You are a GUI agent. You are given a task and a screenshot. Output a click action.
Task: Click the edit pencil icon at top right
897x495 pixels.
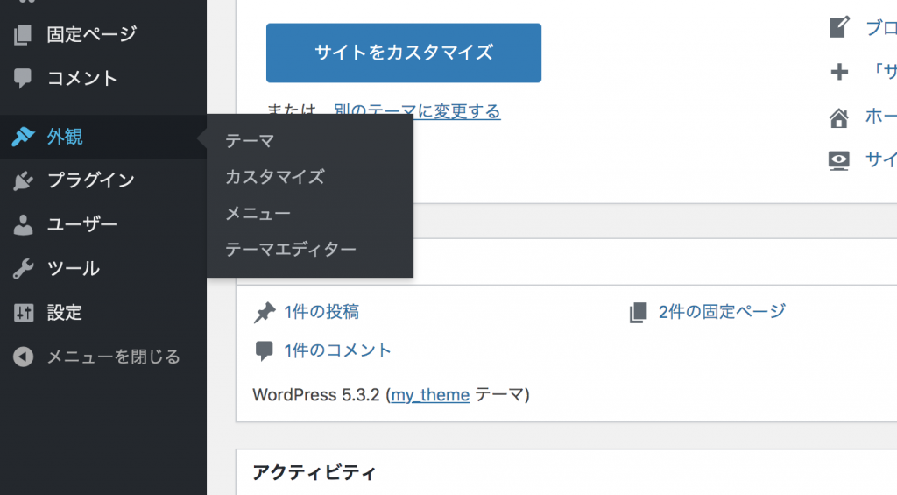[839, 27]
